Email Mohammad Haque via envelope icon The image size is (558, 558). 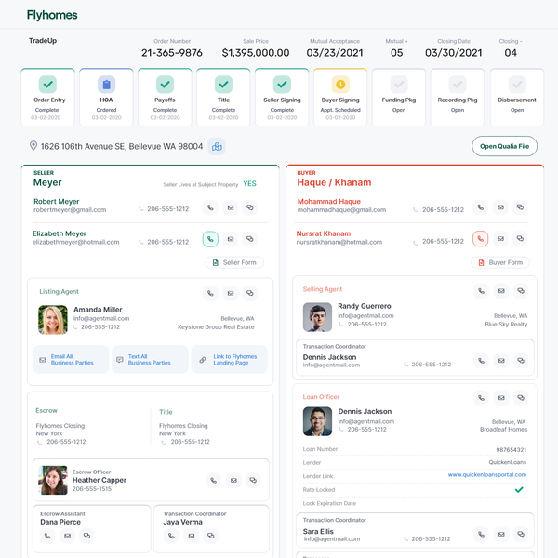(500, 207)
